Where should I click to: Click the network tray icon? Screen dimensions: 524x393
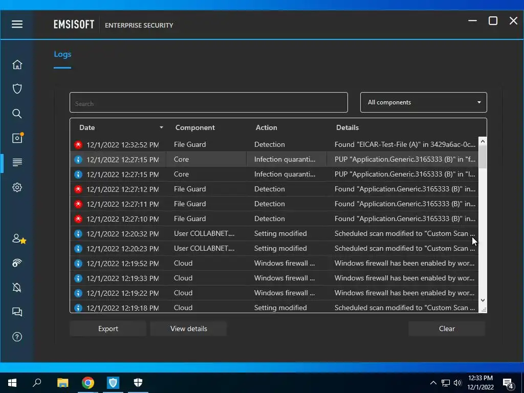tap(446, 383)
